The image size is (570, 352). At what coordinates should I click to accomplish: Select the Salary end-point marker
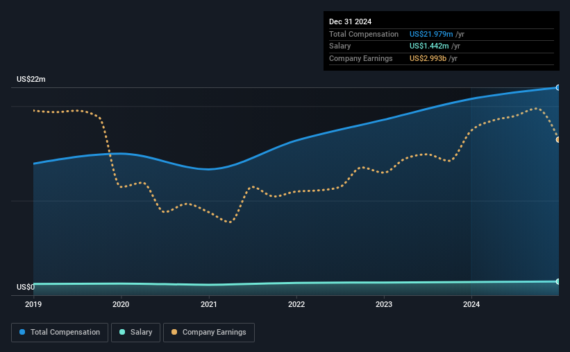click(x=558, y=281)
